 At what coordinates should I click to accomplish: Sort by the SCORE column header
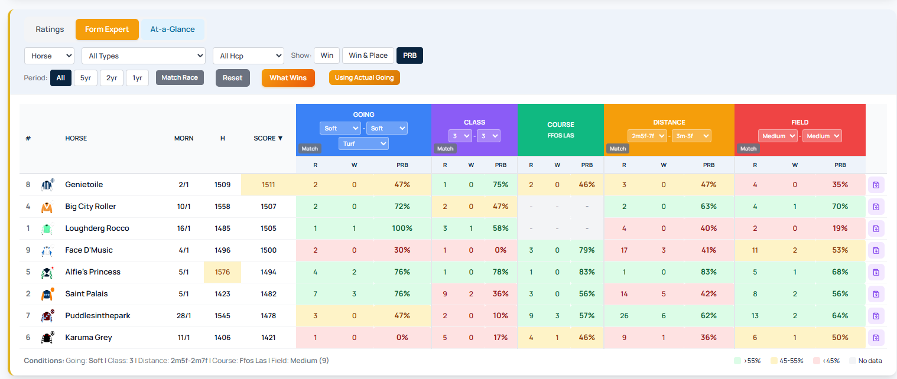(268, 138)
